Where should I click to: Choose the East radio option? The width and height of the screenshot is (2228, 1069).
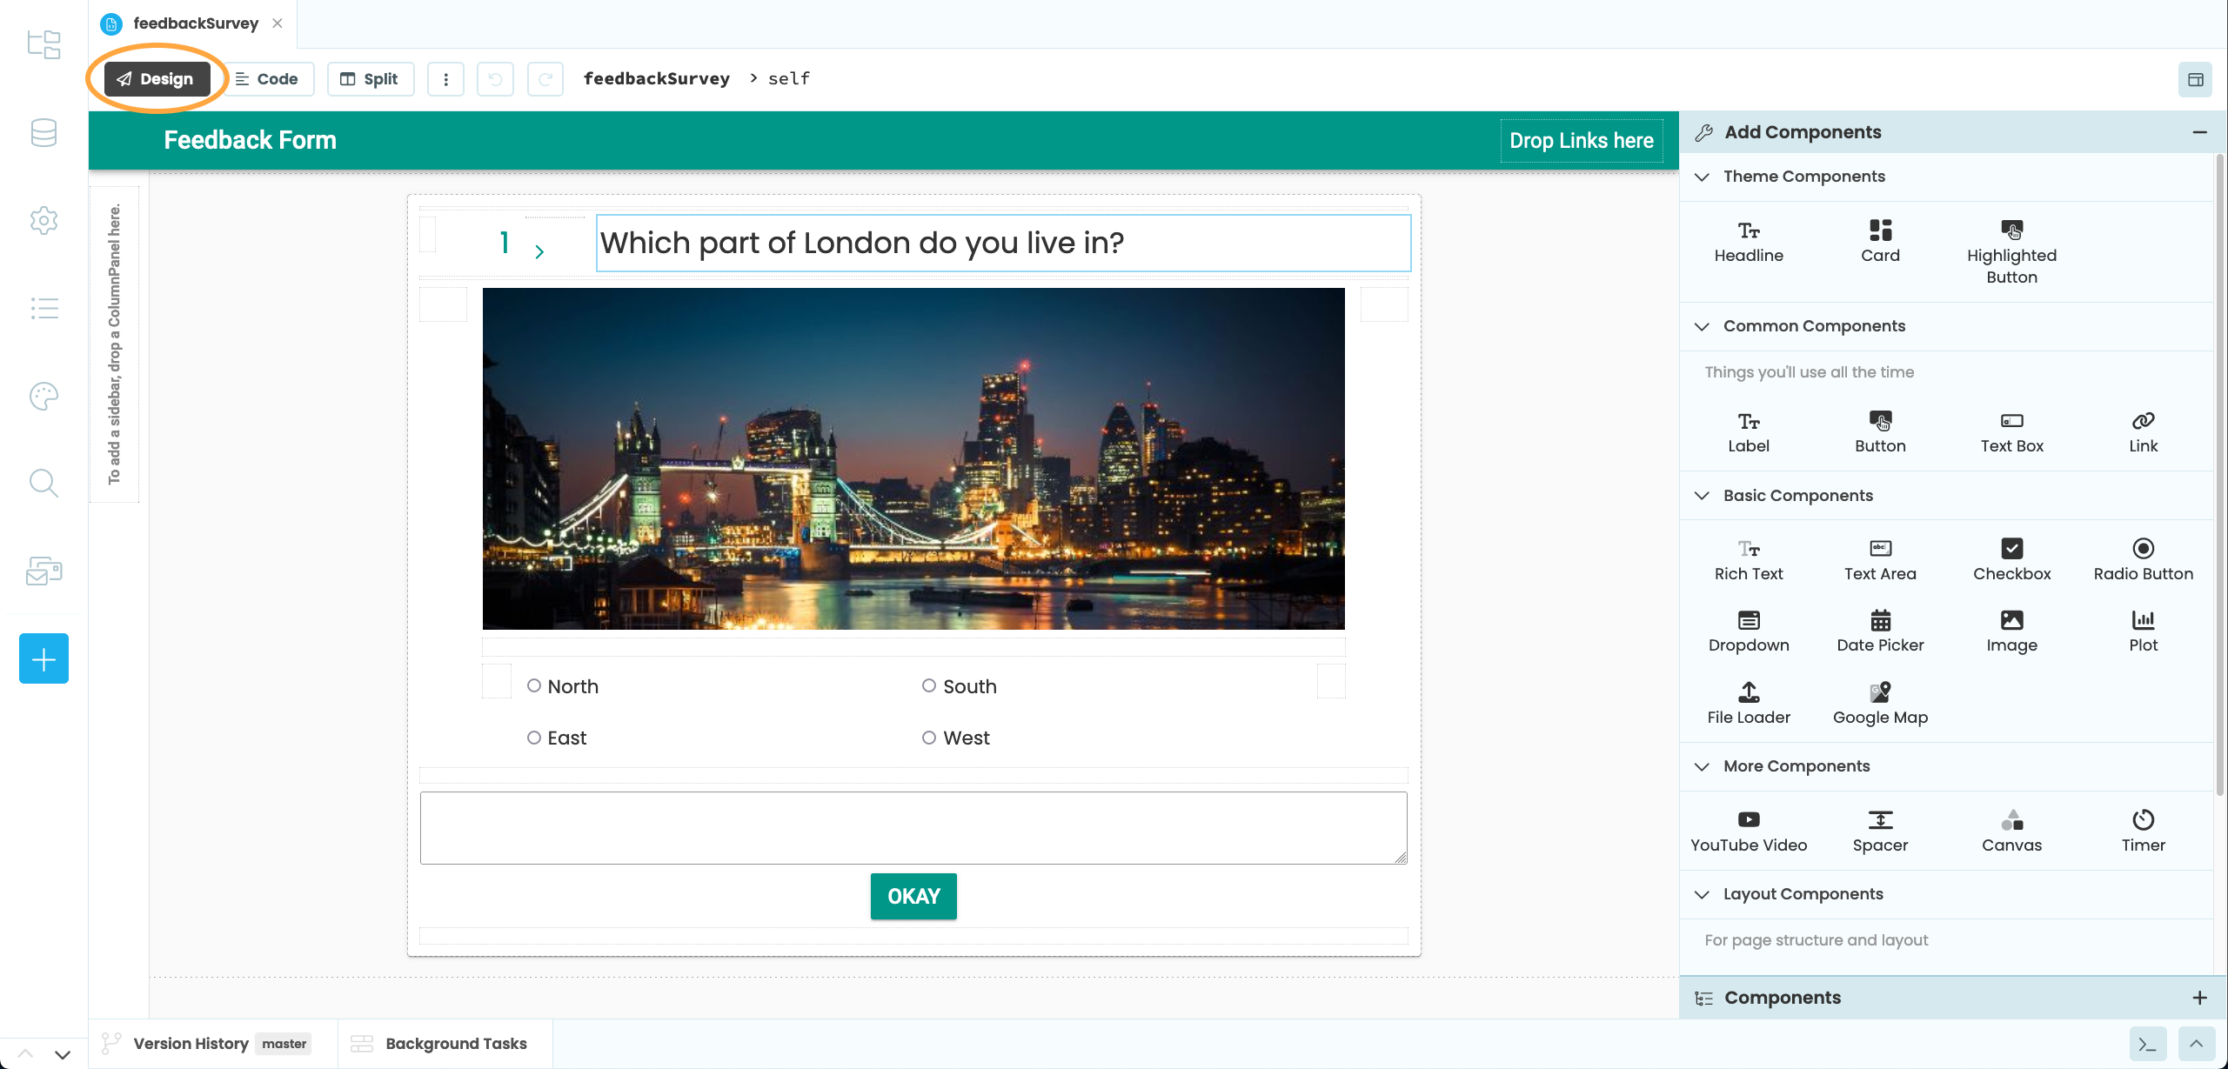point(534,738)
